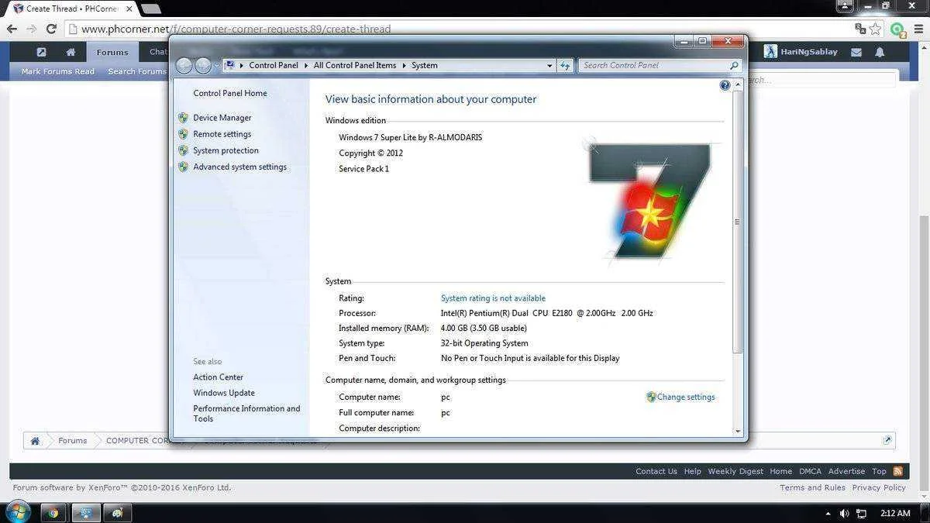Click Change settings link
Viewport: 930px width, 523px height.
pyautogui.click(x=686, y=397)
